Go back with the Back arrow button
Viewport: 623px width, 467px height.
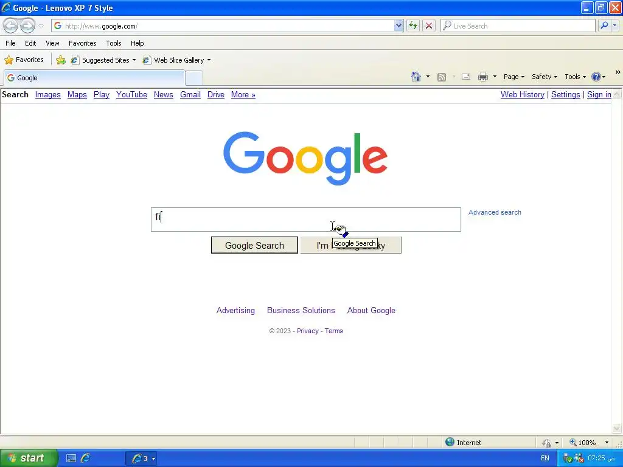pyautogui.click(x=11, y=26)
